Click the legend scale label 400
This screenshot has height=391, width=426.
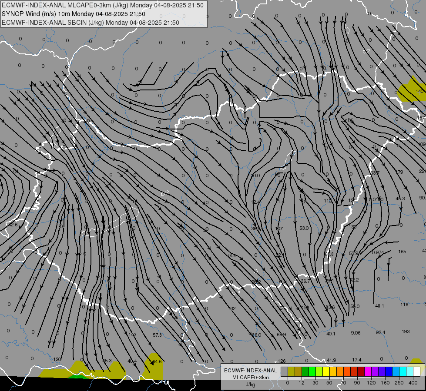click(x=413, y=383)
